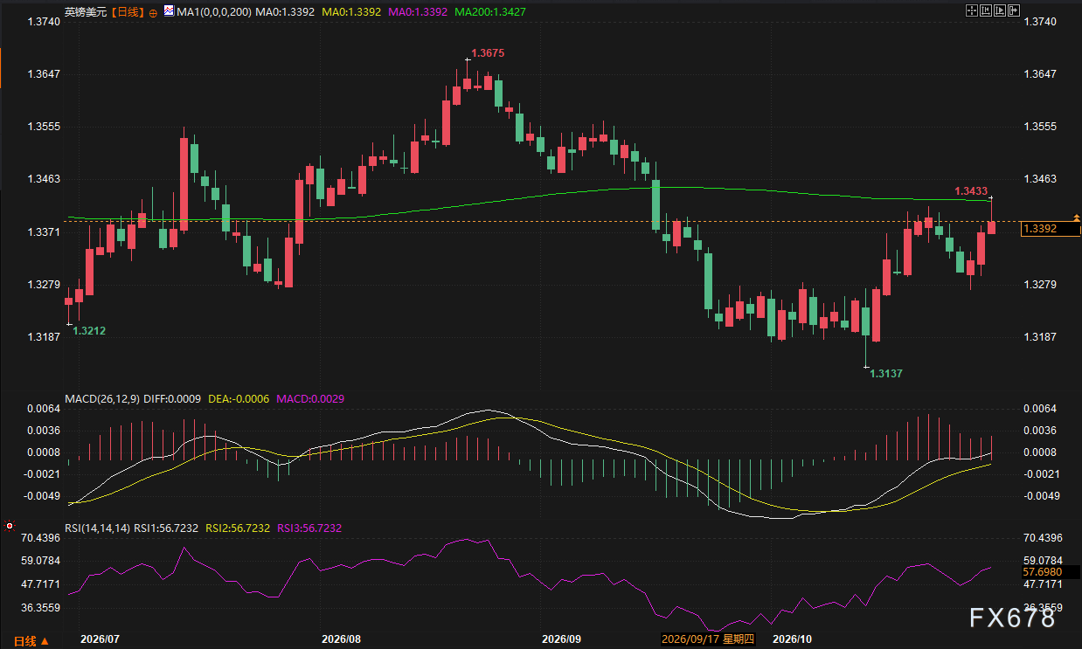Click the jump-to-start chart icon

point(985,10)
